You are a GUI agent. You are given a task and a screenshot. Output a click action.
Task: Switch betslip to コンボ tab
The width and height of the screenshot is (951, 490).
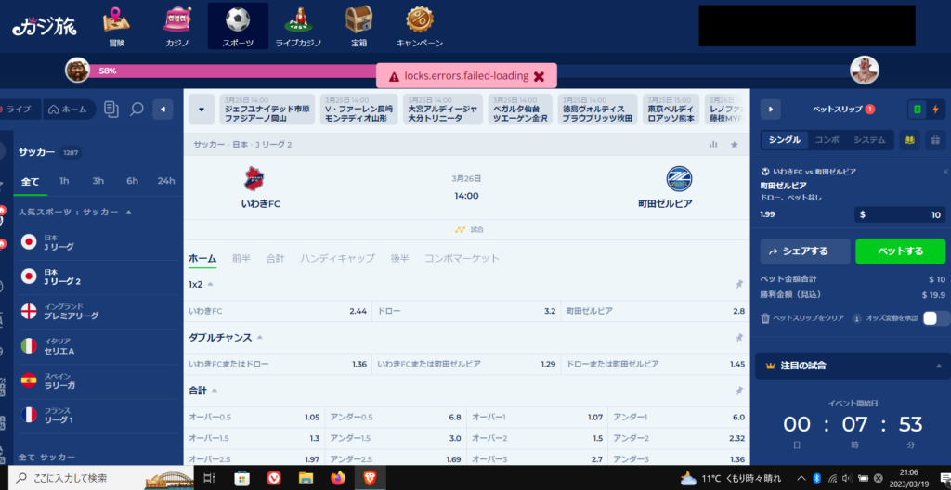click(827, 140)
